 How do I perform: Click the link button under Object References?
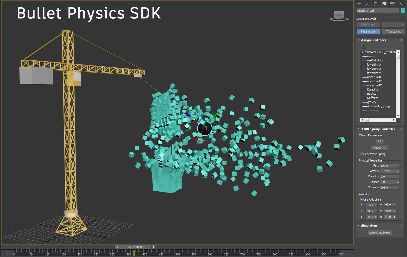[380, 141]
